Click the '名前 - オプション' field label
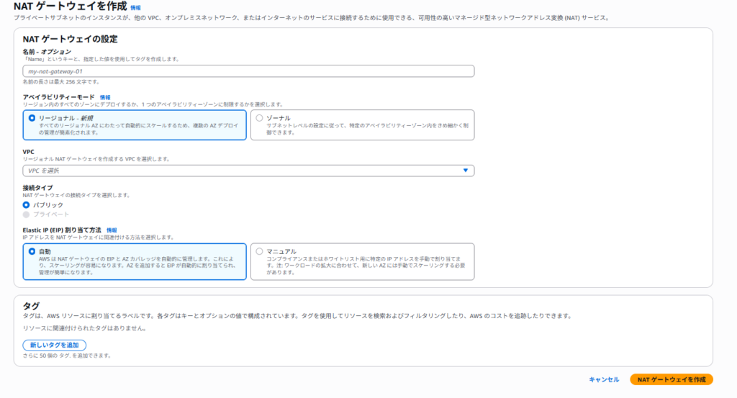Screen dimensions: 737x398 click(48, 52)
